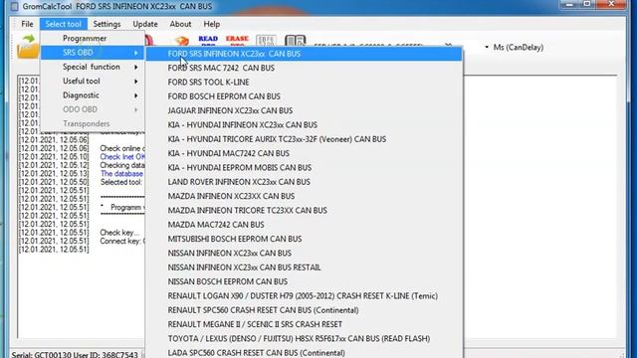Select KIA - HYUNDAI TRICORE AURIX TC23xx-32F (Veoneer)

point(304,139)
